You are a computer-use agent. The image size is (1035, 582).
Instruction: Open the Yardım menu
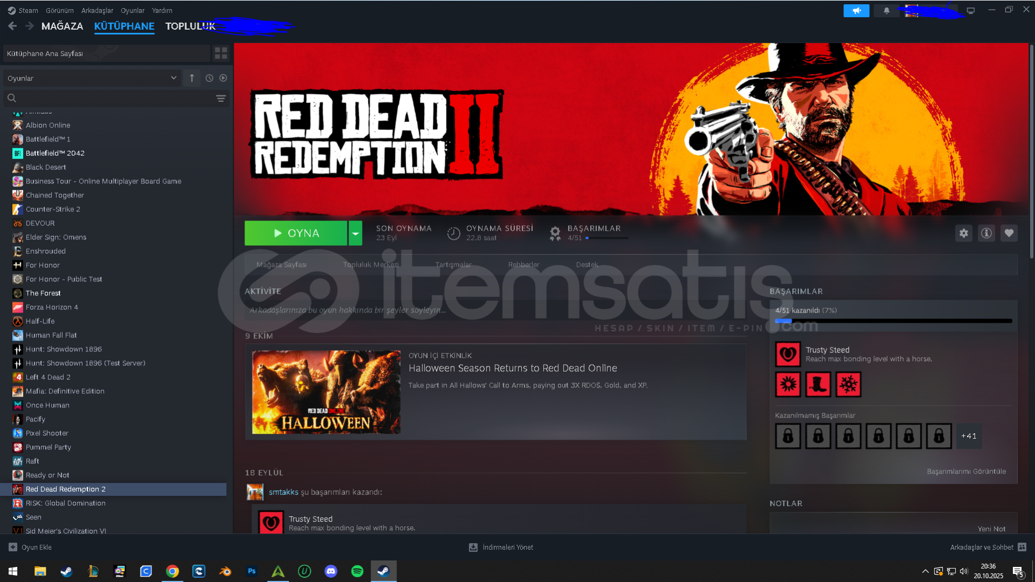162,10
